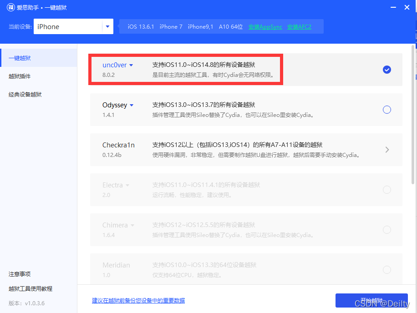Minimize the 一键越狱 window
The image size is (417, 313).
(x=393, y=7)
